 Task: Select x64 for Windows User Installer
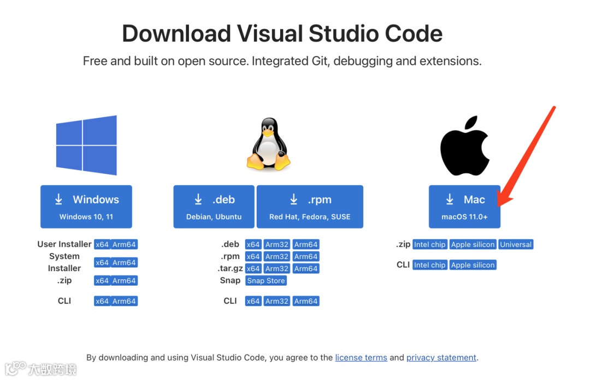pos(102,244)
